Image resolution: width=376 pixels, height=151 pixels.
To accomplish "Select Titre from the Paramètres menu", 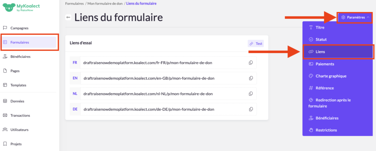I will 319,27.
